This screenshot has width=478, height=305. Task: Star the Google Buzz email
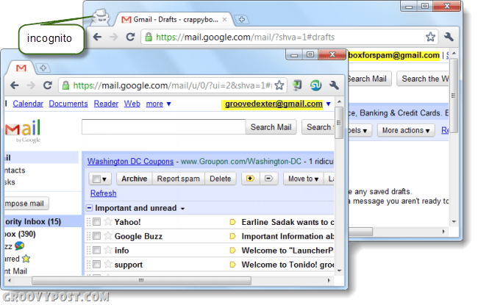[x=108, y=235]
